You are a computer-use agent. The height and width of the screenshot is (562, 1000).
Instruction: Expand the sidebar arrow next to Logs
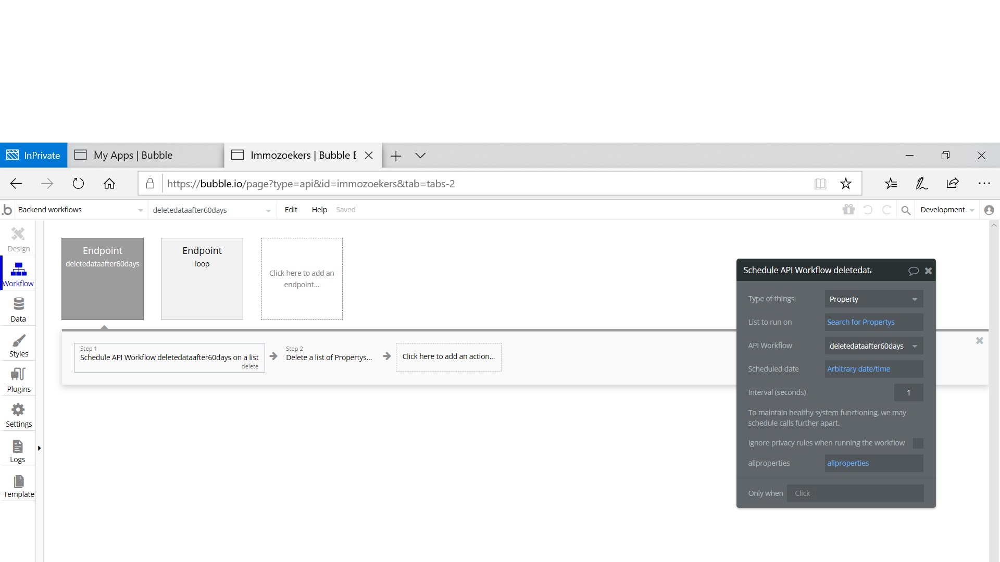39,448
